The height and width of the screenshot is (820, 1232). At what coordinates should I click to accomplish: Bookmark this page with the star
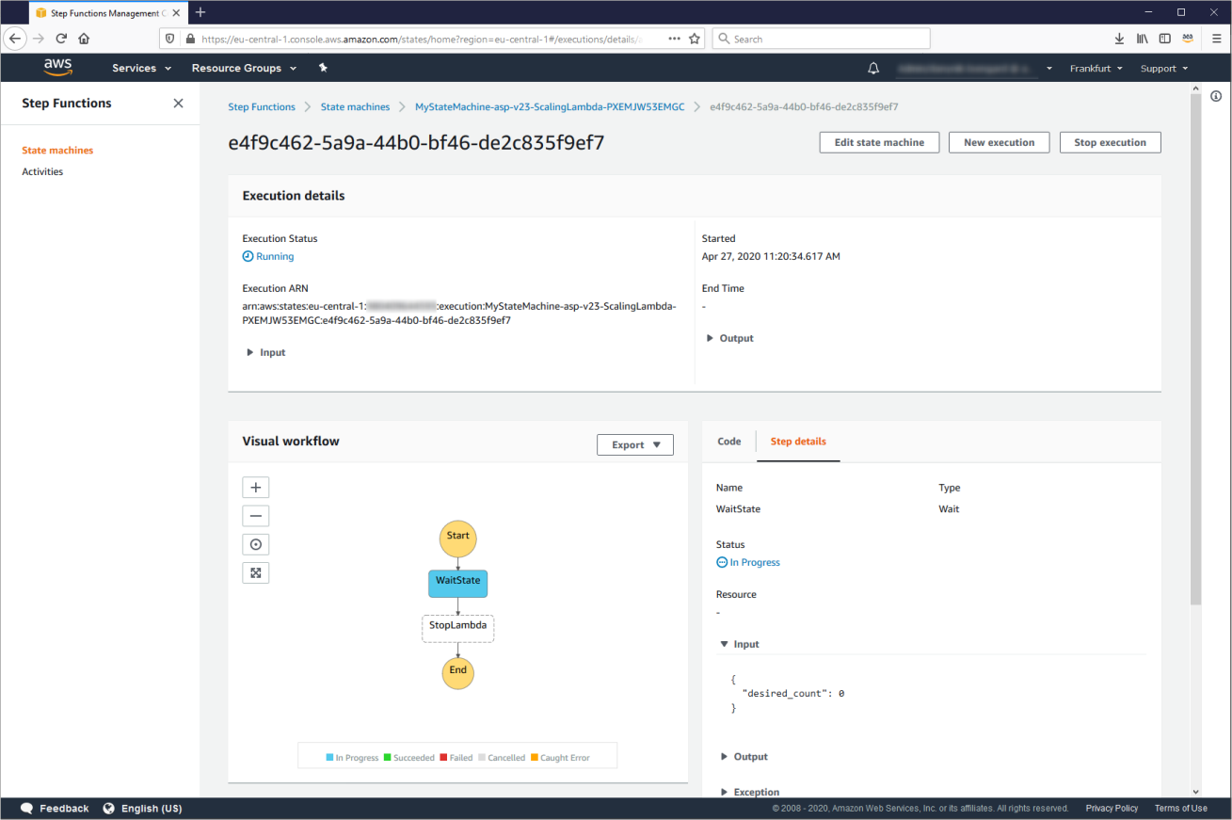695,39
